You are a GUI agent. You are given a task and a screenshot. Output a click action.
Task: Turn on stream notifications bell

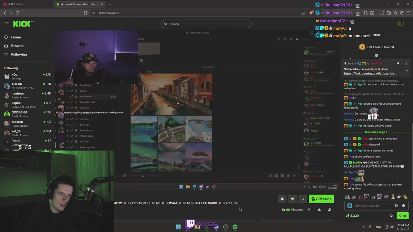click(282, 199)
